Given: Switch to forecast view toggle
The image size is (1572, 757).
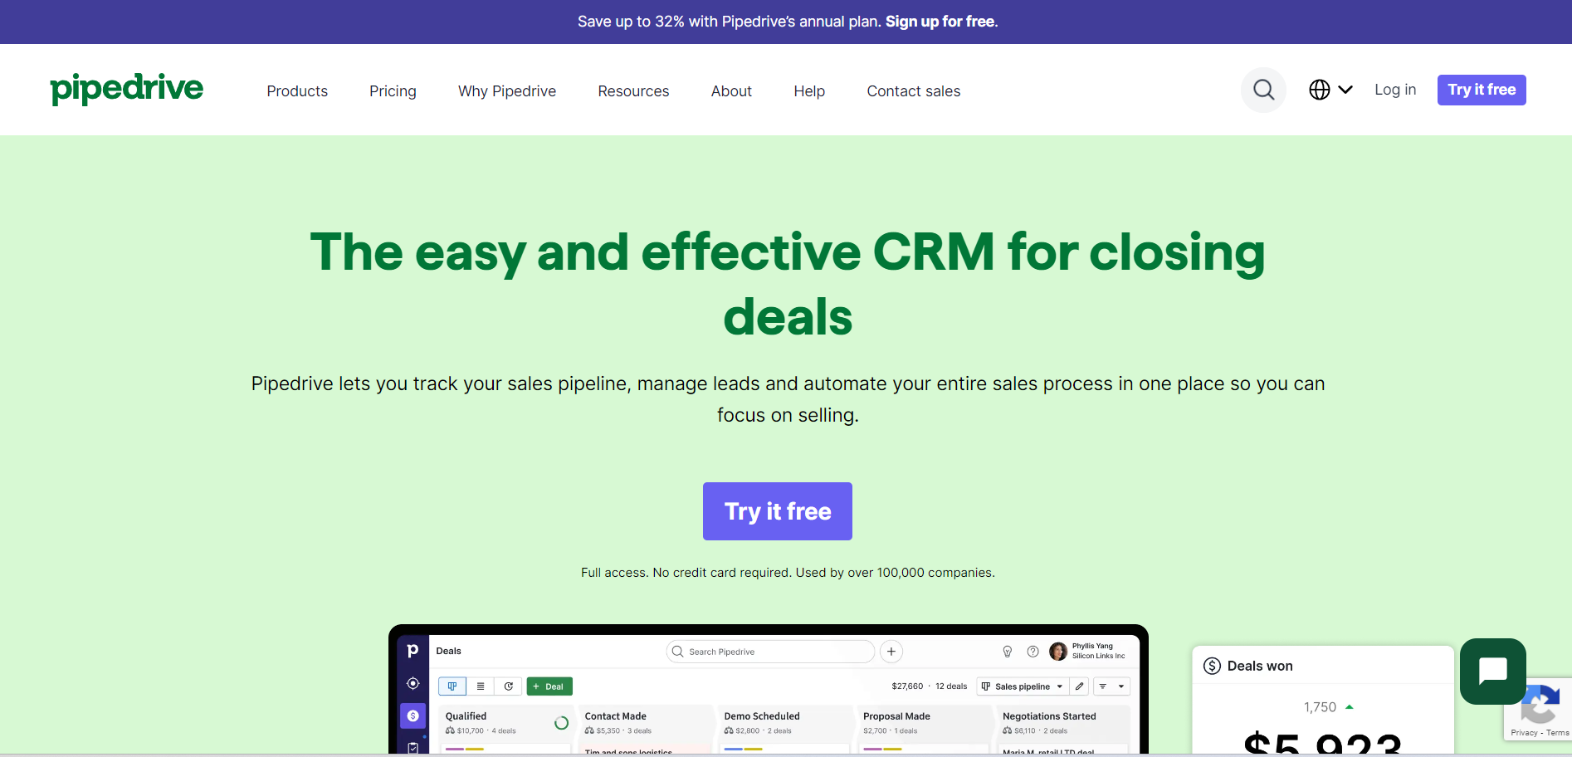Looking at the screenshot, I should (509, 686).
